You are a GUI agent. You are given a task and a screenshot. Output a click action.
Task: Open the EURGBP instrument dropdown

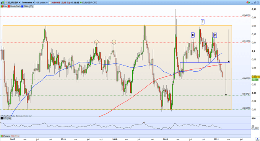point(14,3)
